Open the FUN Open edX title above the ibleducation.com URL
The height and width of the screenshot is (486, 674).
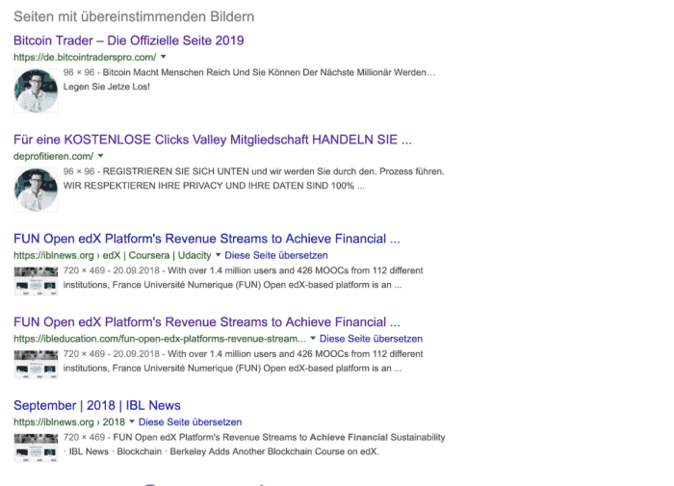(207, 321)
